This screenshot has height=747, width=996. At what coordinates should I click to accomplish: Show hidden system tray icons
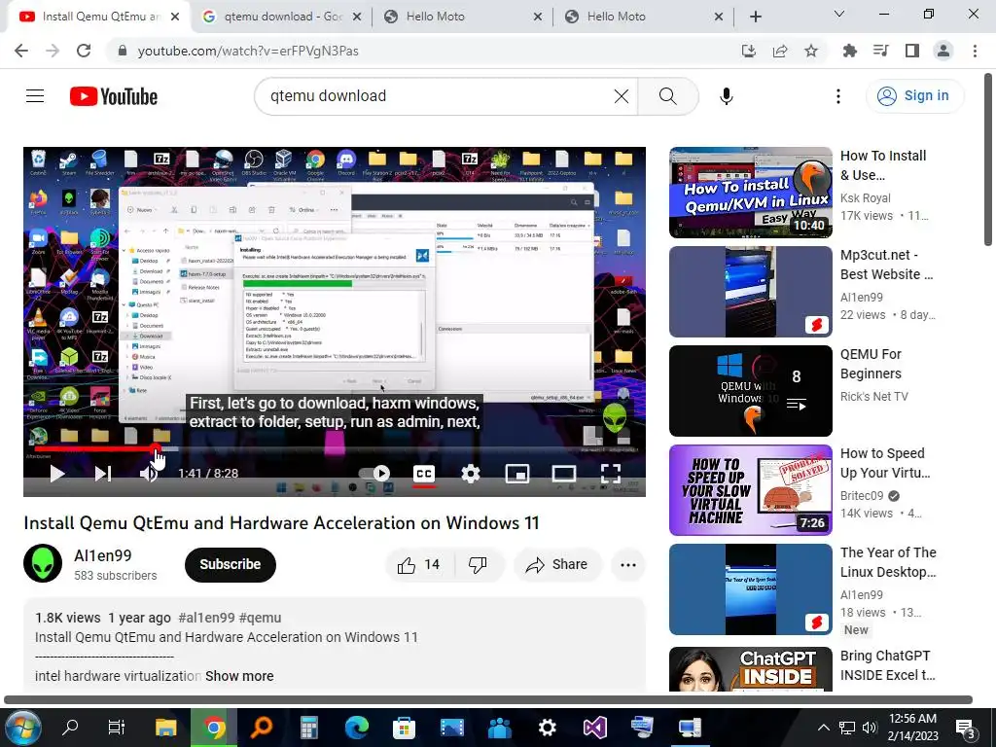click(x=823, y=728)
